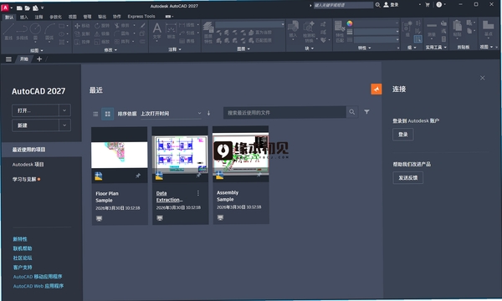Click the filter funnel icon
The height and width of the screenshot is (301, 502).
click(366, 112)
